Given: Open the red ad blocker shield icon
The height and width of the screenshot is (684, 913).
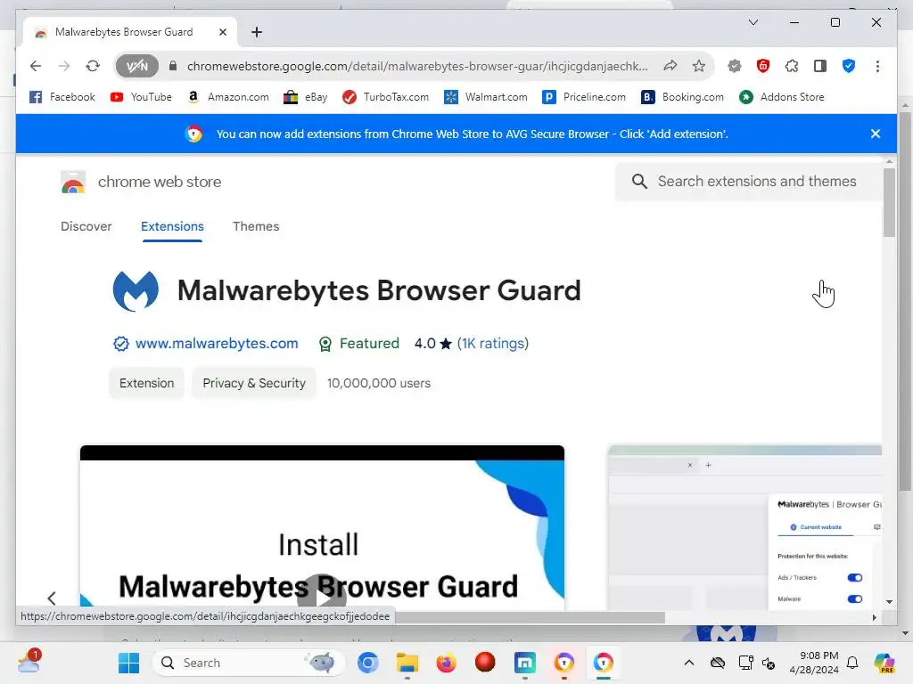Looking at the screenshot, I should pos(763,66).
